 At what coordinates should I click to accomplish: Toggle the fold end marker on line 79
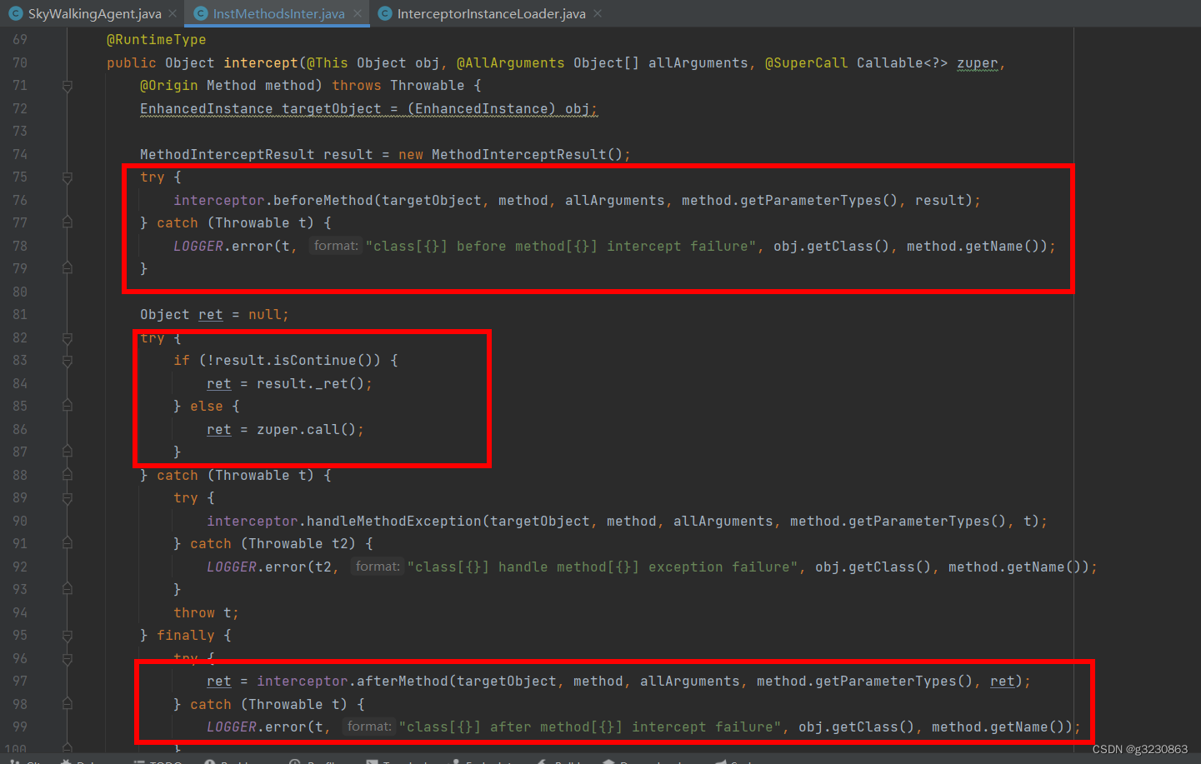pyautogui.click(x=68, y=268)
